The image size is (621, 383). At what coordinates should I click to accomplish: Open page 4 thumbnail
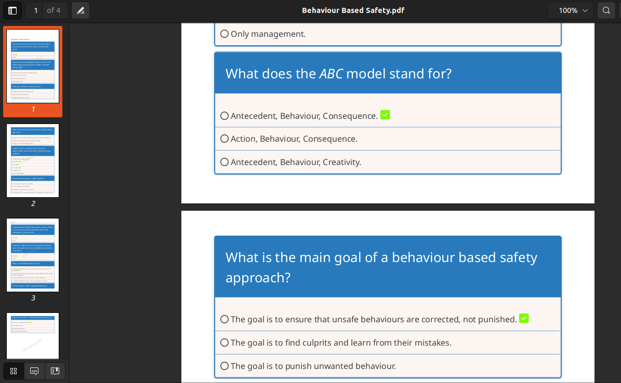[33, 336]
